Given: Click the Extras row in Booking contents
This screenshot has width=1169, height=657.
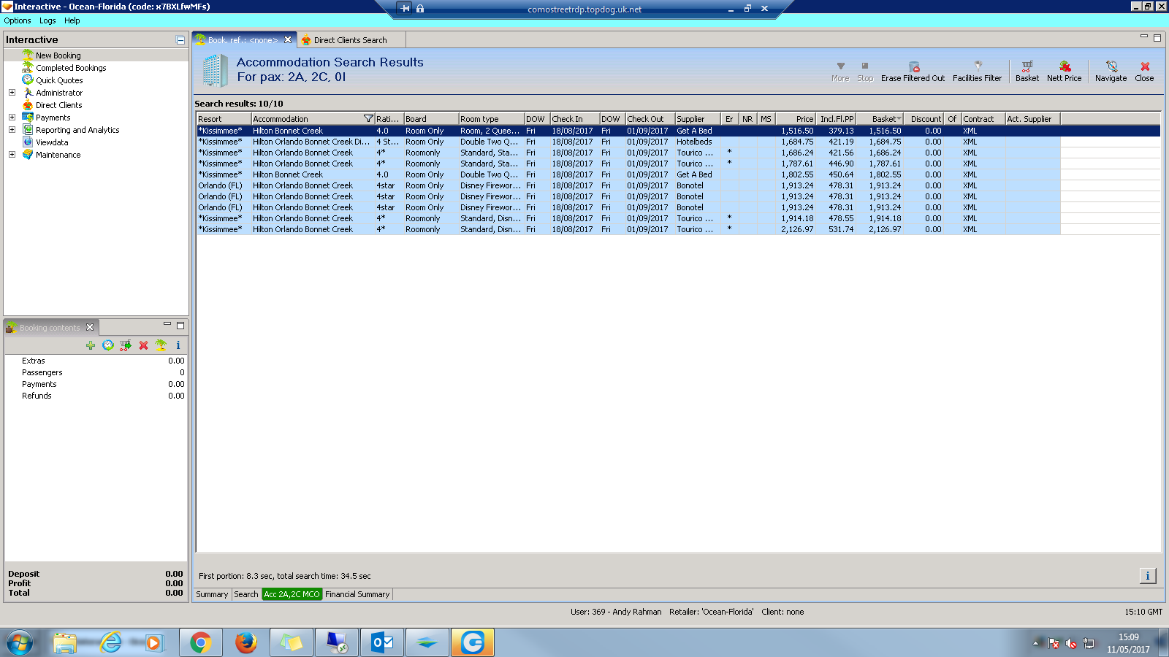Looking at the screenshot, I should coord(96,361).
